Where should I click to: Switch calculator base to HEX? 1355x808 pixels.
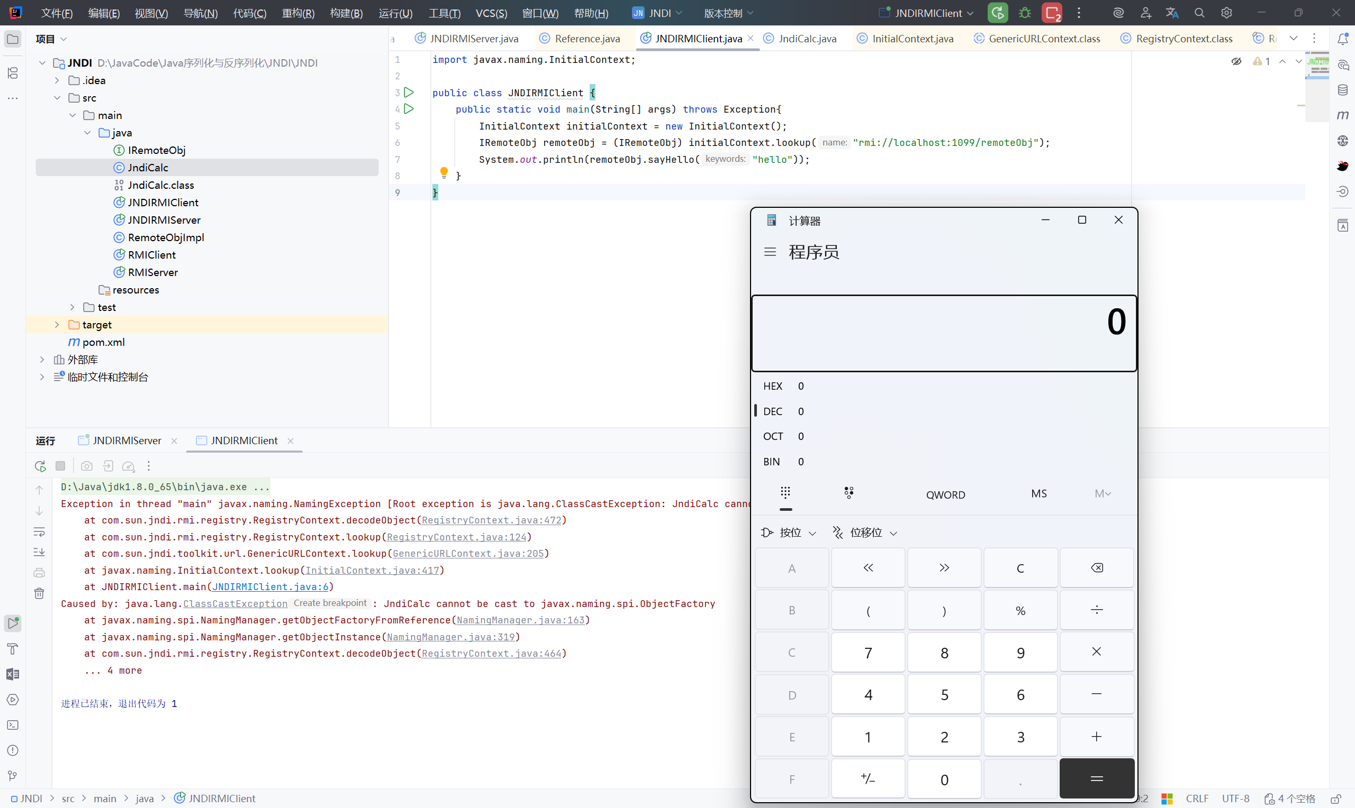(773, 386)
